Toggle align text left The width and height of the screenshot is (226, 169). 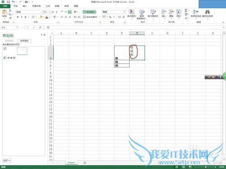pos(62,17)
